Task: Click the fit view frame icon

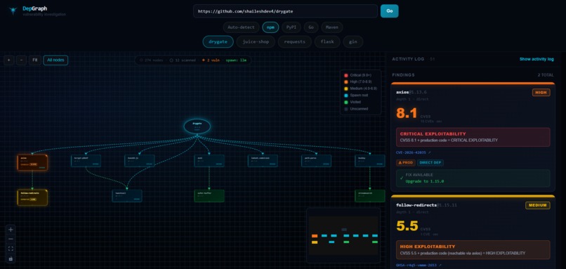Action: (x=11, y=249)
